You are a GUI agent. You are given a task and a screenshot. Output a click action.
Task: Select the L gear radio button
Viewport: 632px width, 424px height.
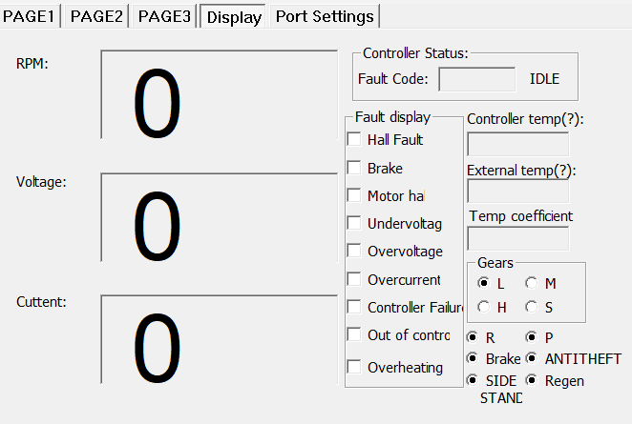(484, 283)
